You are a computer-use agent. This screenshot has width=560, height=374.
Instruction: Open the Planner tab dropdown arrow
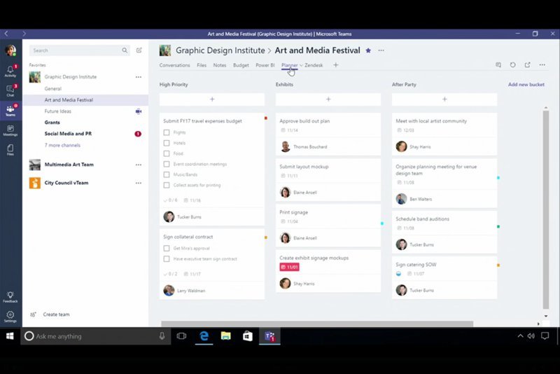[x=301, y=65]
